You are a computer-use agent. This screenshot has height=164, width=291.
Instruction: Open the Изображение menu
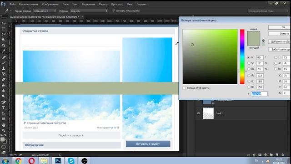coord(50,4)
